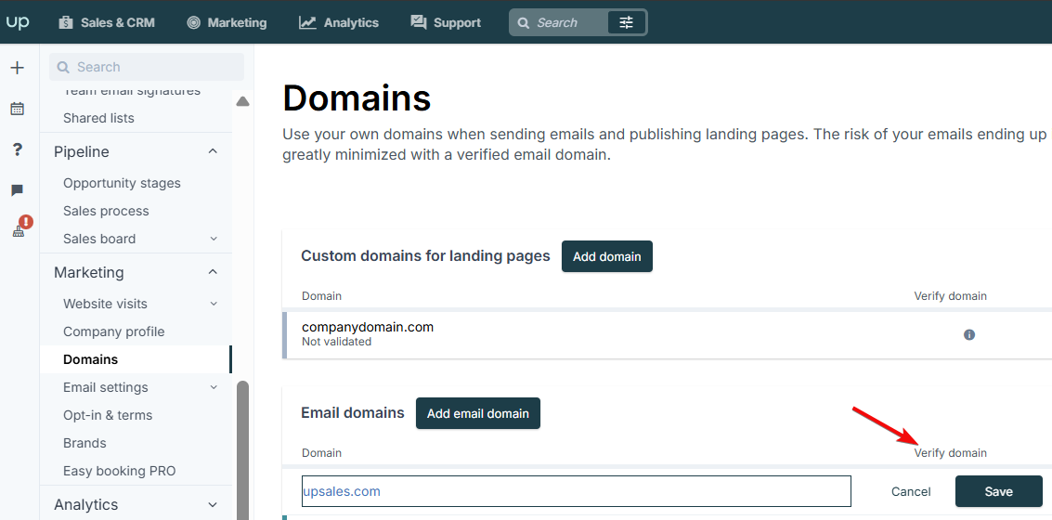The image size is (1052, 520).
Task: Click the sidebar scroll up arrow
Action: [x=243, y=101]
